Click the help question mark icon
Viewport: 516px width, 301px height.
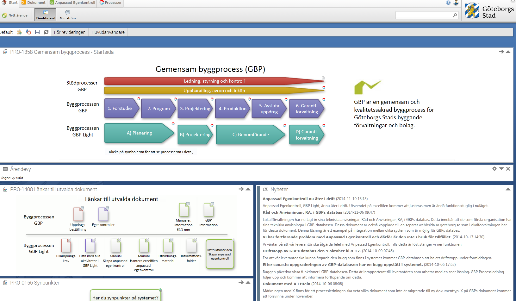click(448, 3)
